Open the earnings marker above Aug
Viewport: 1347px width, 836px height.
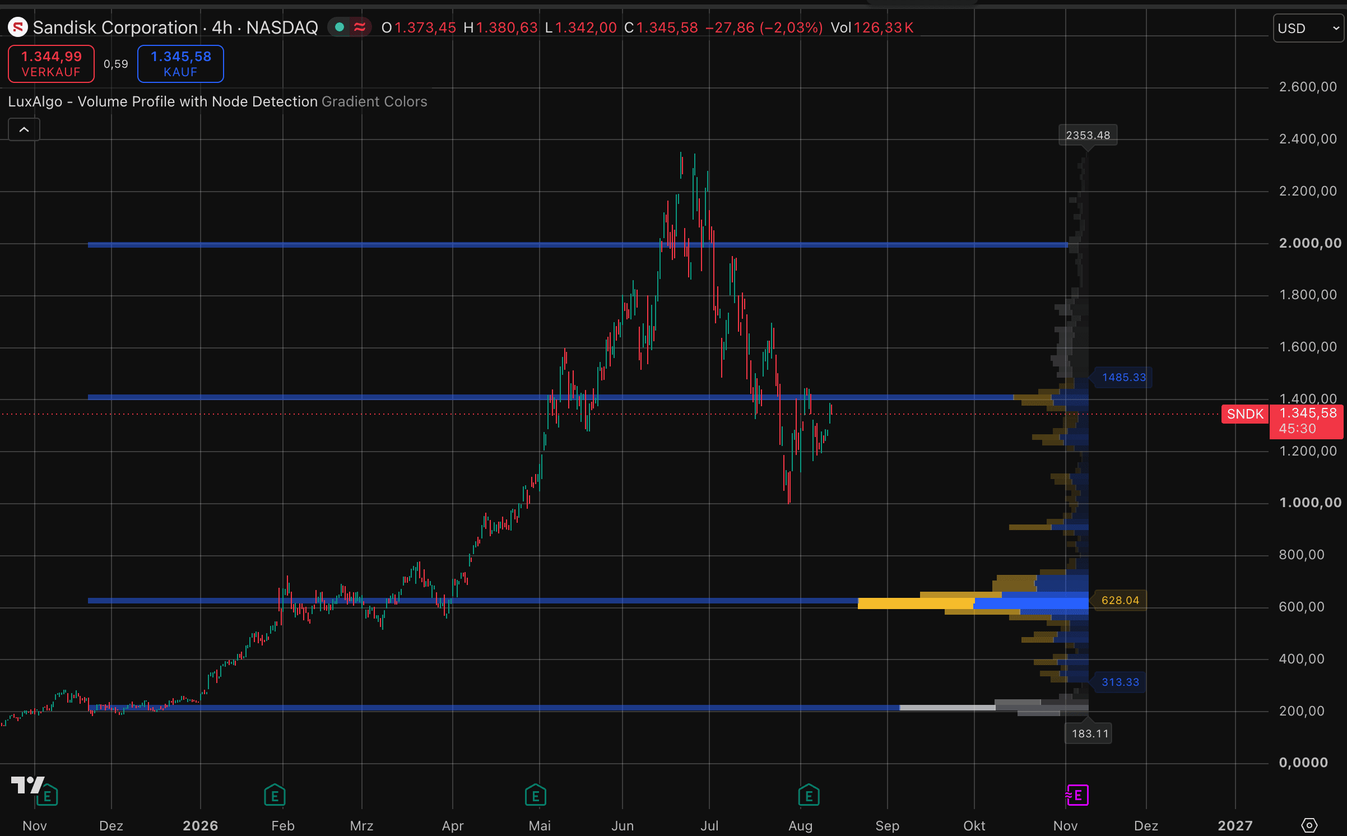tap(809, 795)
